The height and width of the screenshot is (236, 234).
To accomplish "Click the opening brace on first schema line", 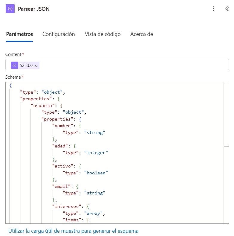I will point(10,85).
